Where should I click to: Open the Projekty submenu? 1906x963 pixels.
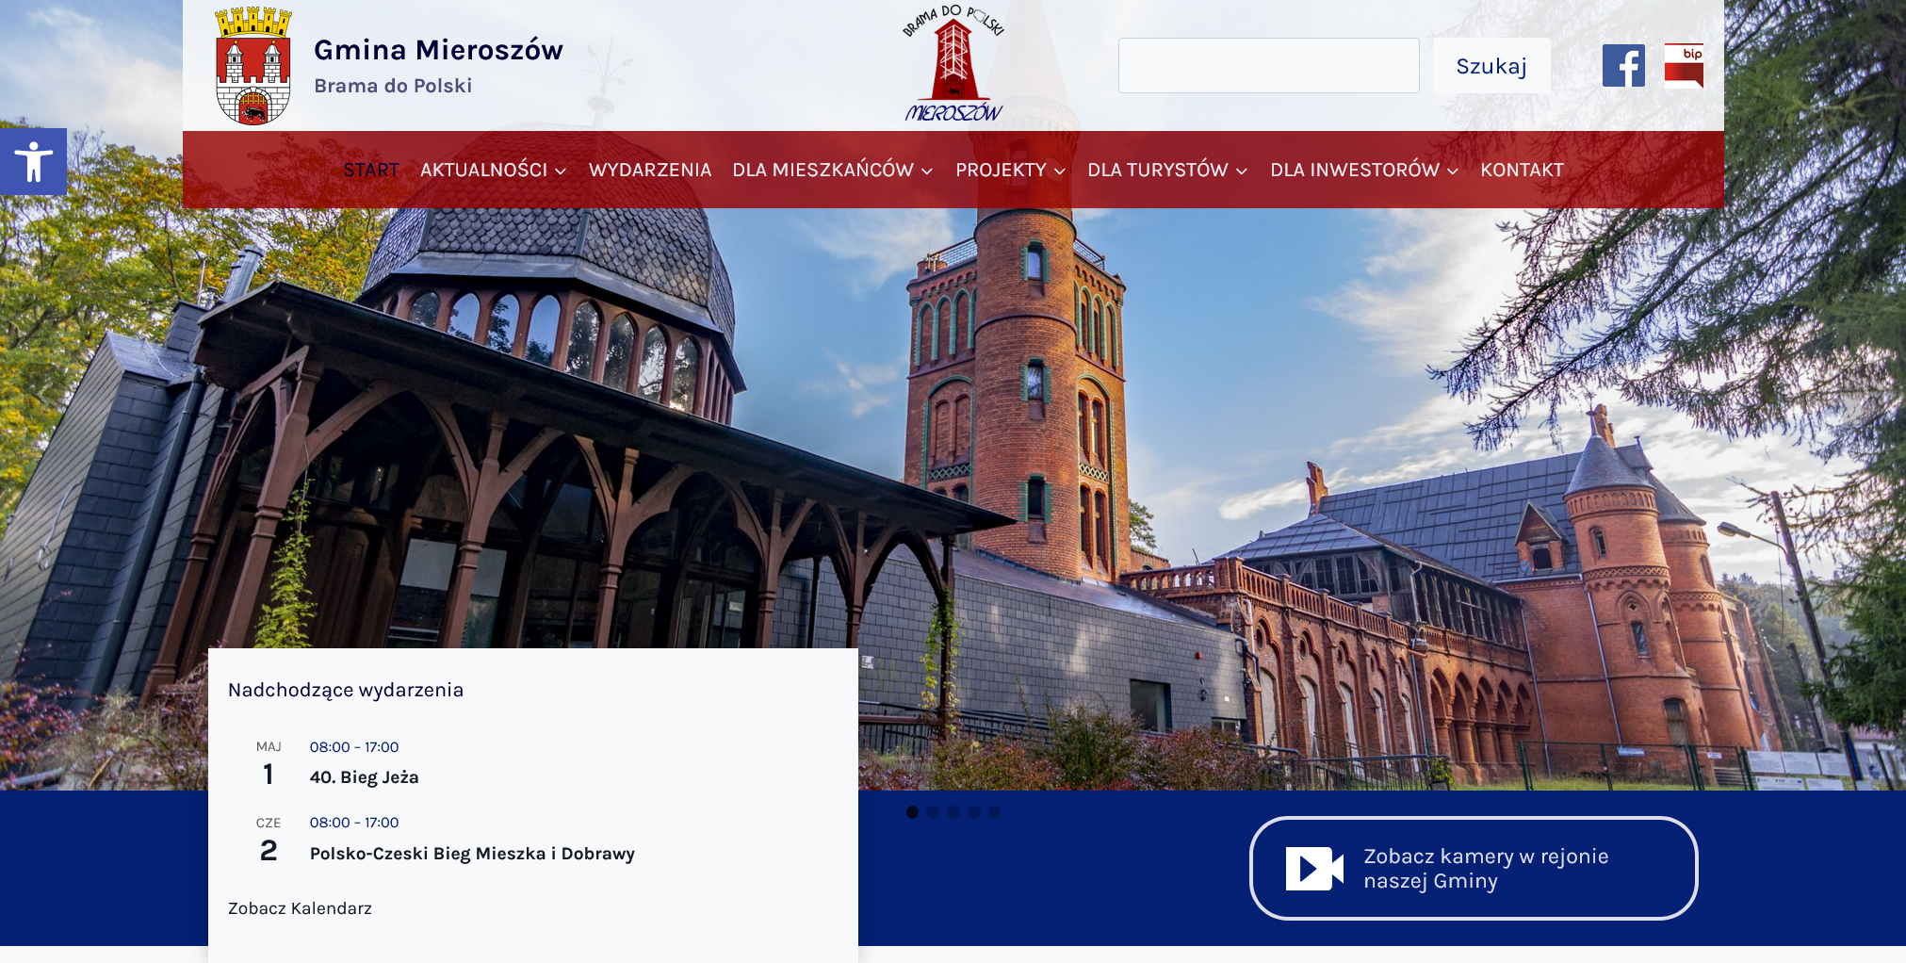tap(1010, 171)
